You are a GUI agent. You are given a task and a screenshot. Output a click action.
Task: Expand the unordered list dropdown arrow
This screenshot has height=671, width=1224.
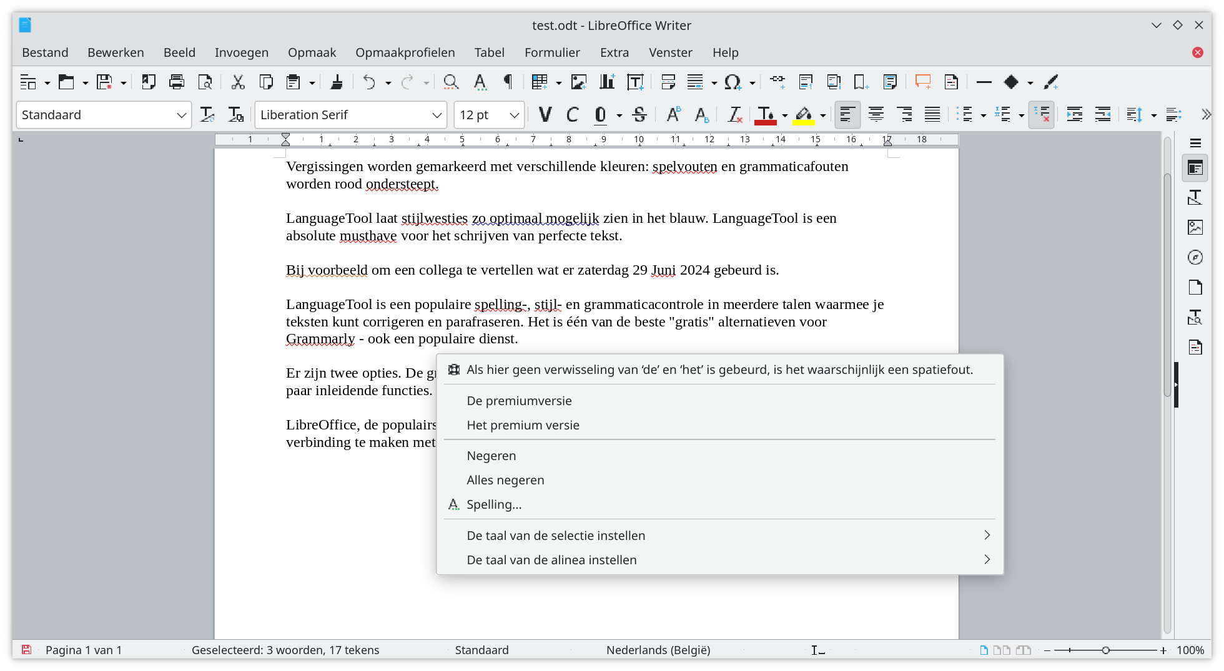984,115
